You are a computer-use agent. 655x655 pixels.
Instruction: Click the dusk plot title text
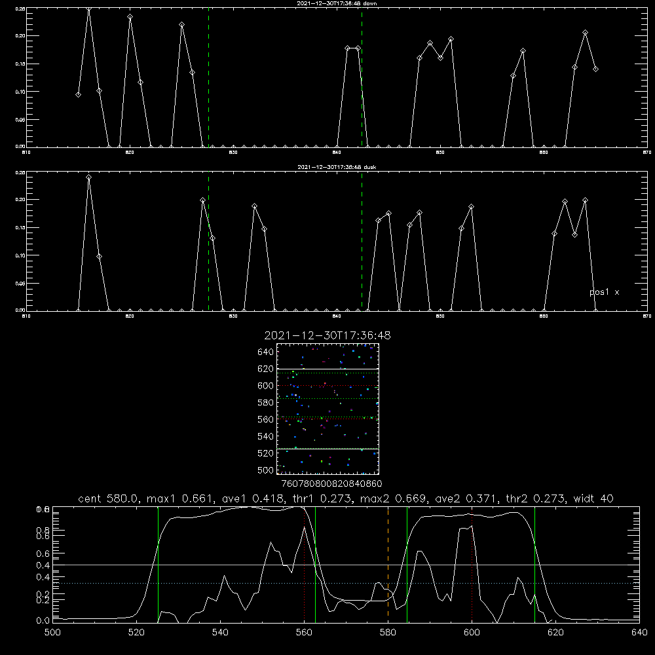[x=337, y=167]
